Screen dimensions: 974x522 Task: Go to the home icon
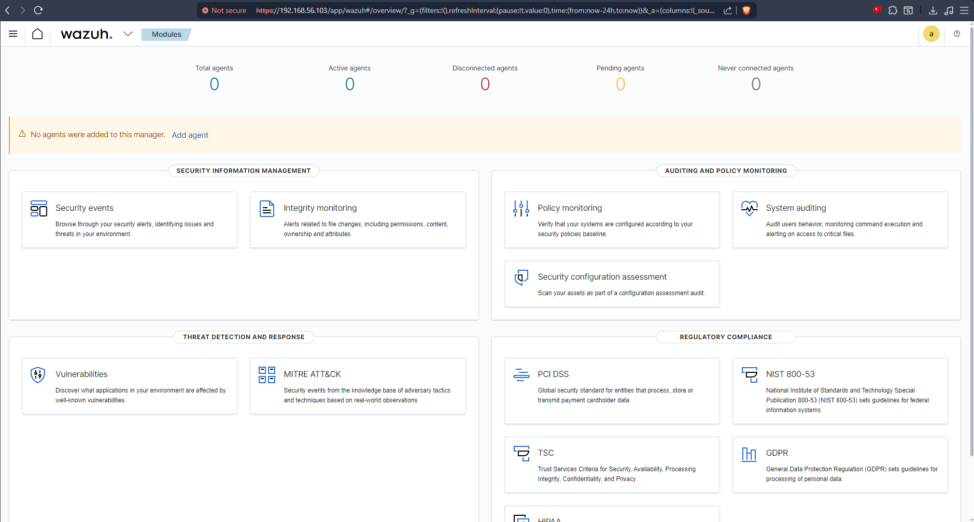(37, 34)
